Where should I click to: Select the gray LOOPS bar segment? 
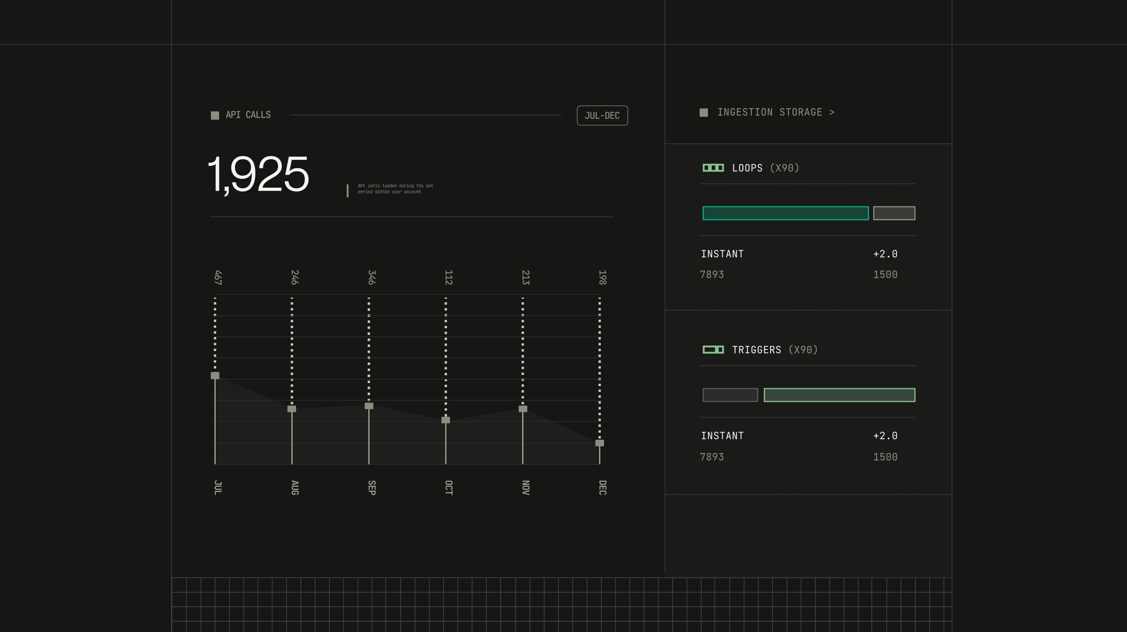[x=894, y=213]
